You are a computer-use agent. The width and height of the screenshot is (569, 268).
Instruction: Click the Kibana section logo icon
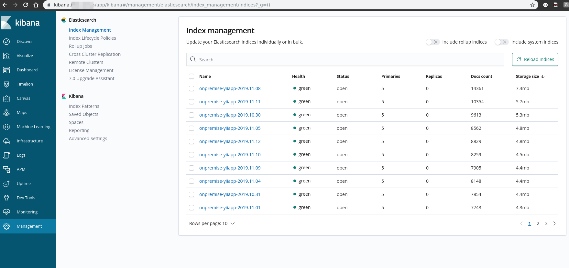pos(64,96)
